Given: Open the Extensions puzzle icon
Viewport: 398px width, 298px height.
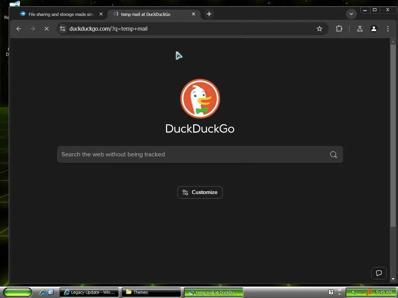Looking at the screenshot, I should tap(339, 29).
